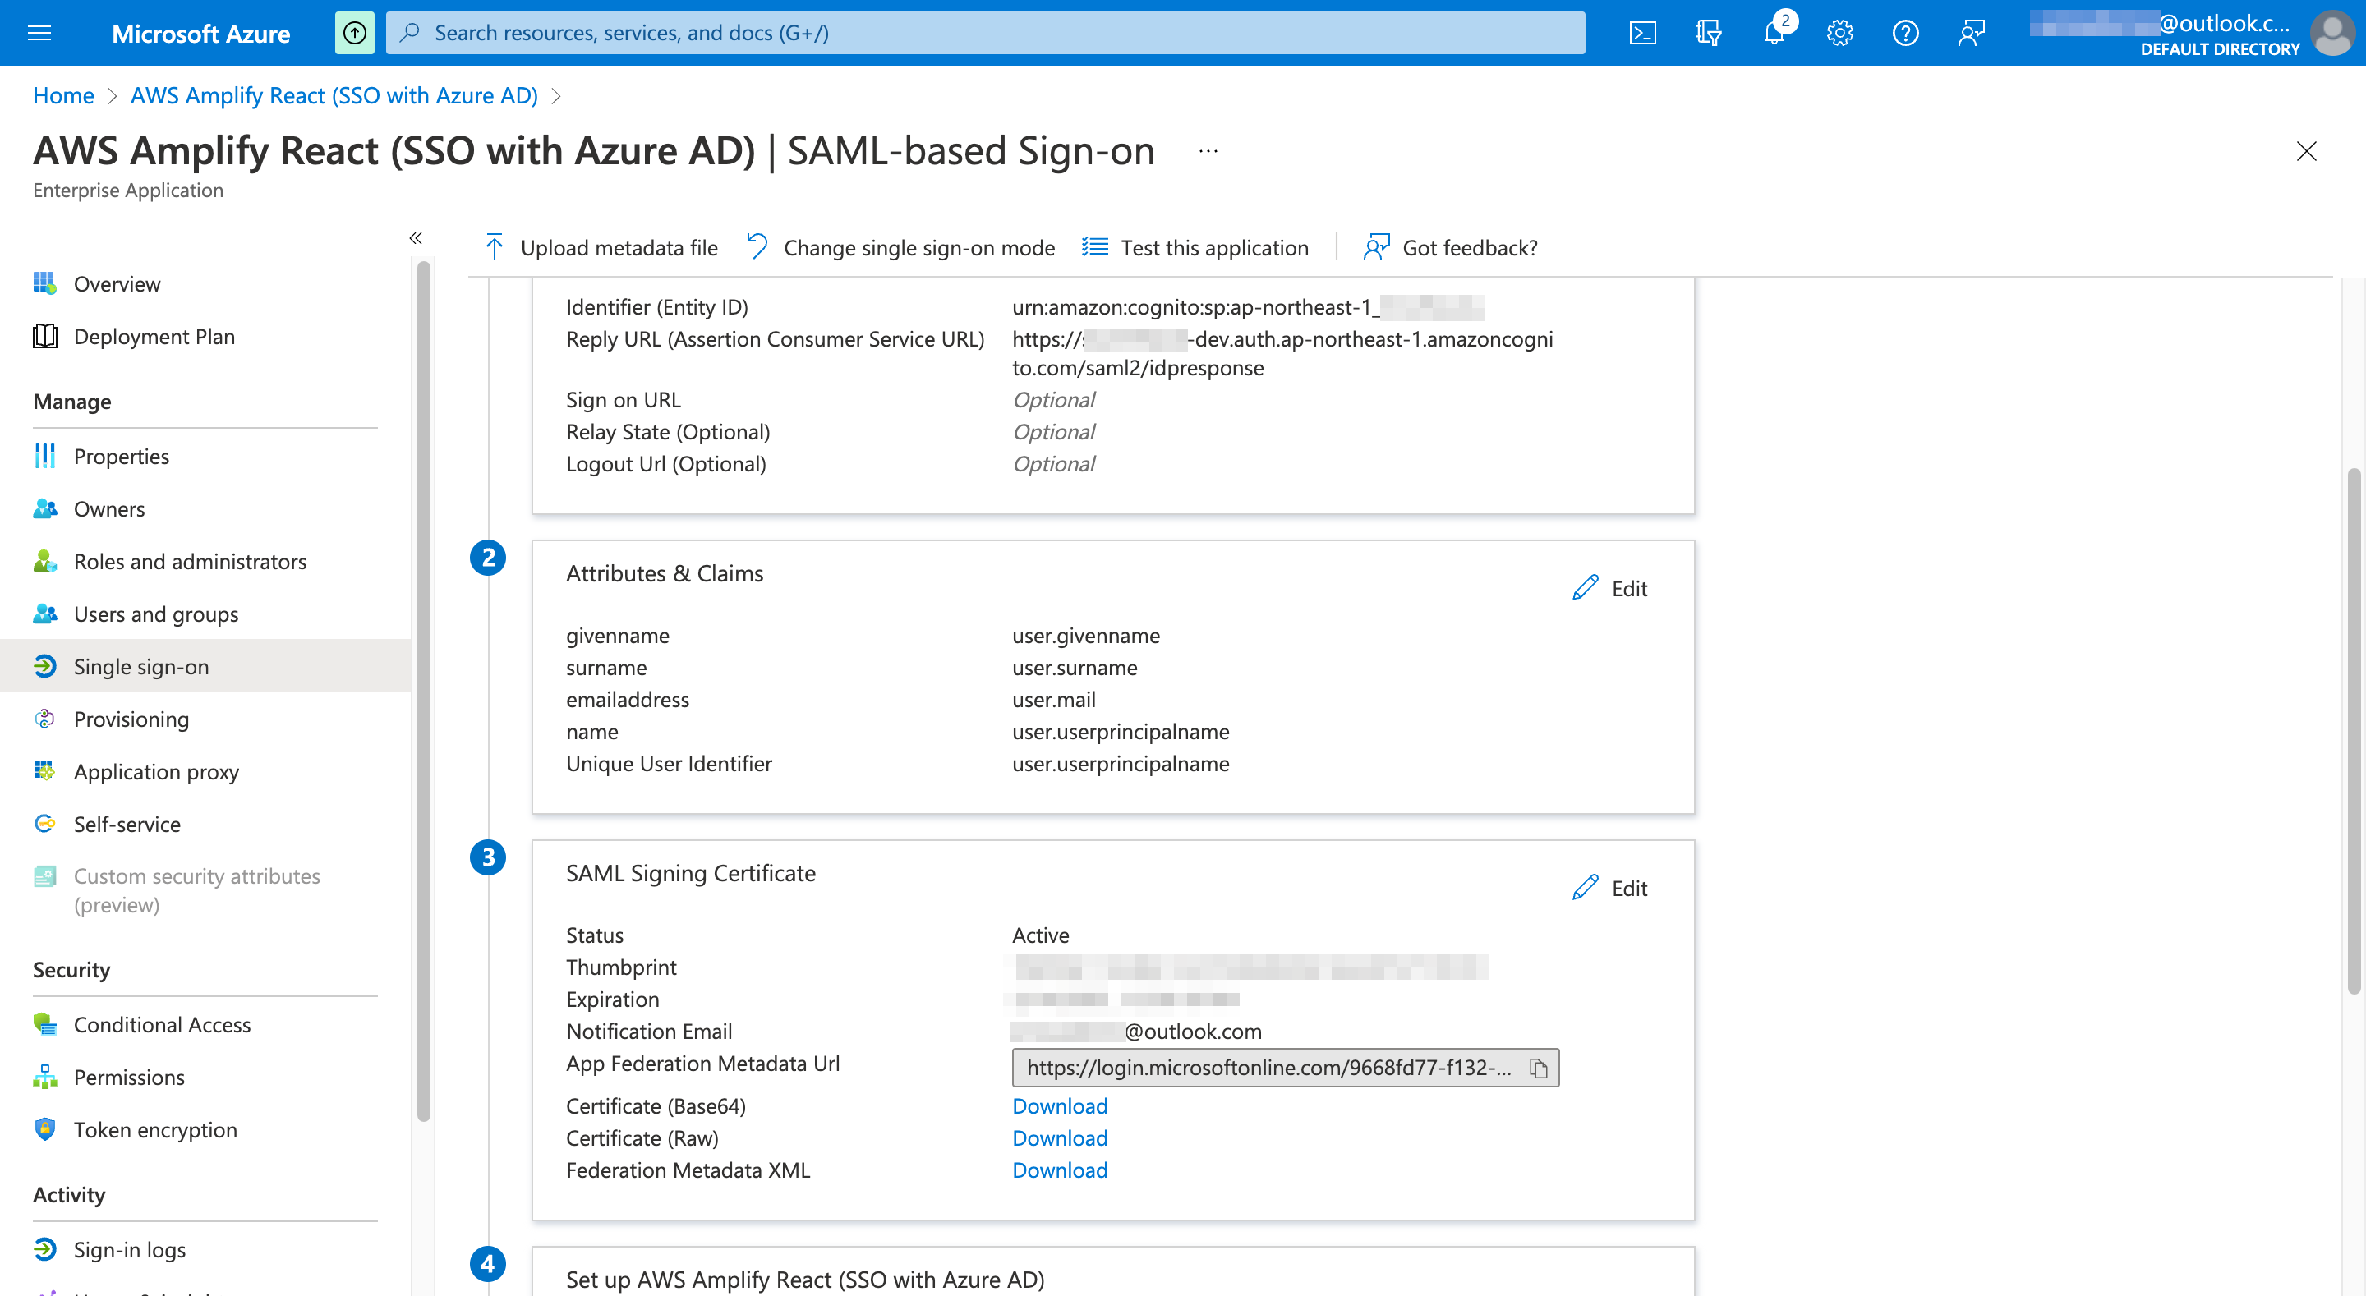The width and height of the screenshot is (2366, 1296).
Task: Open the Azure Cloud Shell icon
Action: point(1643,32)
